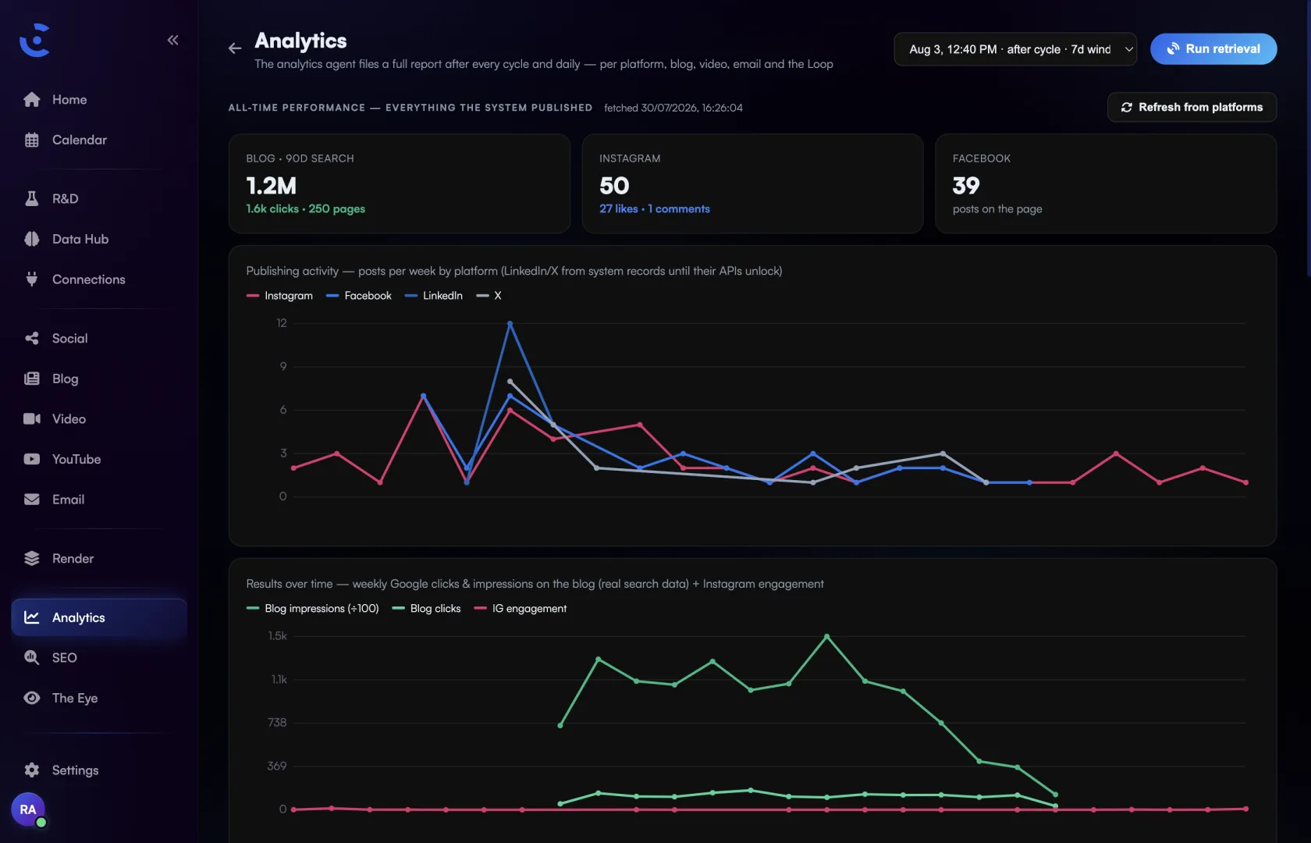This screenshot has height=843, width=1311.
Task: Click the R&D flask icon
Action: (x=32, y=198)
